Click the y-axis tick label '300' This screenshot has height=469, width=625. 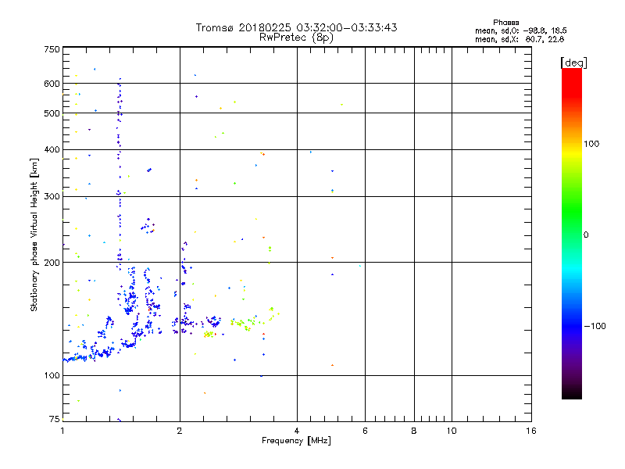point(52,197)
